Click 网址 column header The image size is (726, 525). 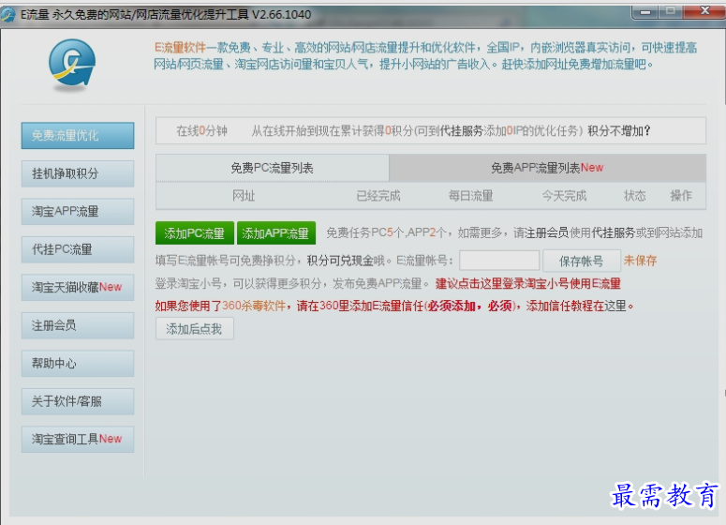point(244,196)
